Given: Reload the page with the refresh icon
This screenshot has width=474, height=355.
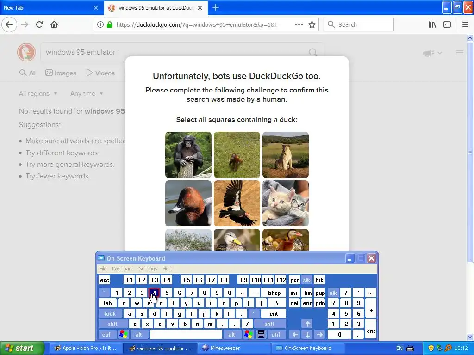Looking at the screenshot, I should (x=39, y=24).
